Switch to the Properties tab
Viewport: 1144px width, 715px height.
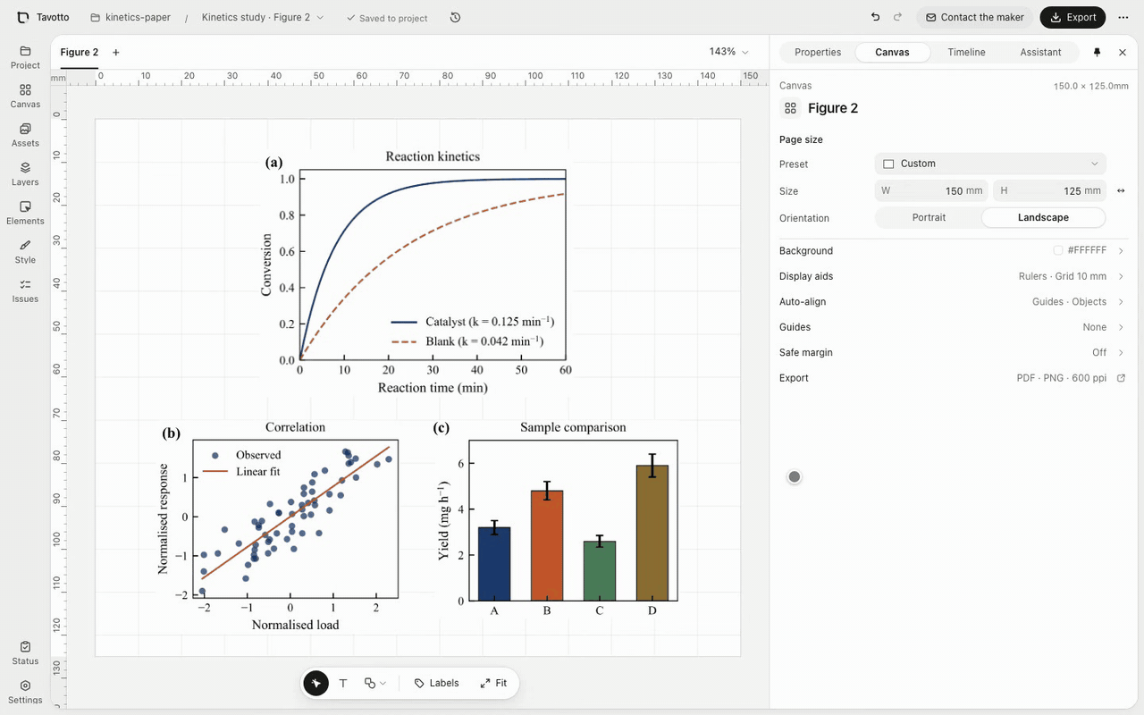pyautogui.click(x=818, y=52)
